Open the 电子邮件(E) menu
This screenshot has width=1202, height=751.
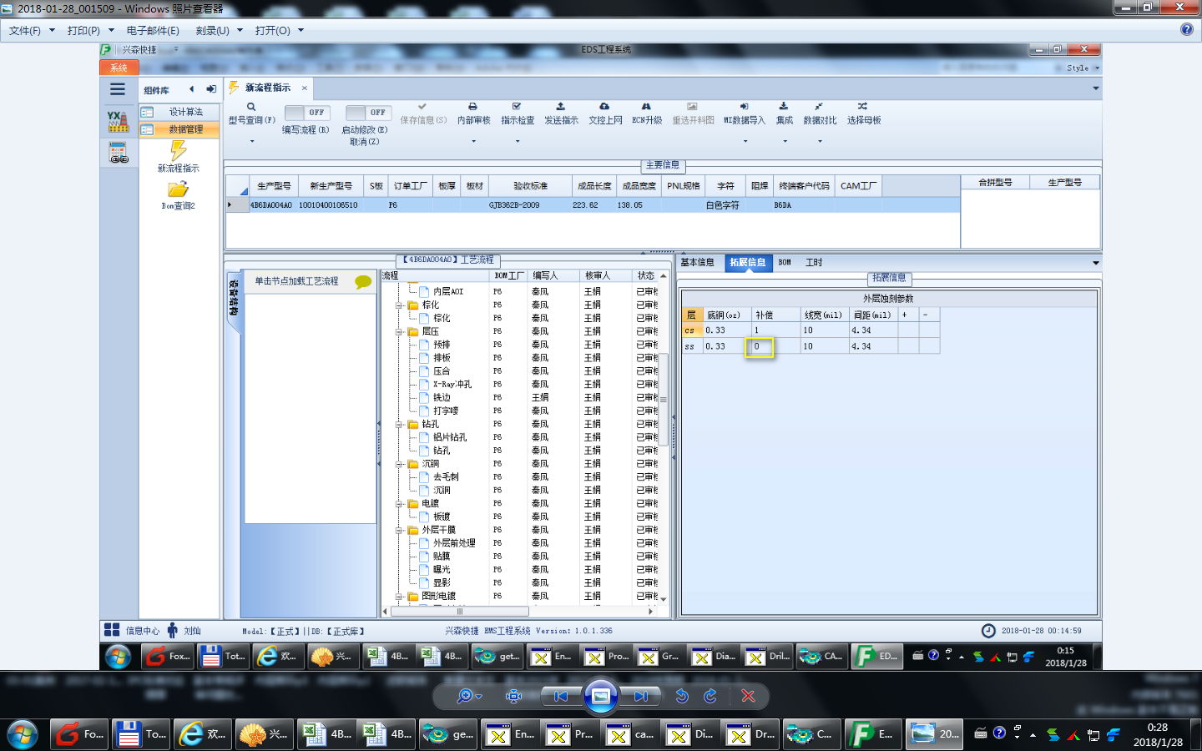pyautogui.click(x=153, y=30)
